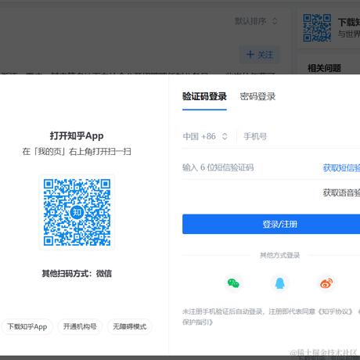The height and width of the screenshot is (360, 360).
Task: Open the 默认排序 sort dropdown
Action: point(256,21)
